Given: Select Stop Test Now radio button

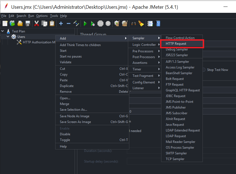Looking at the screenshot, I should [x=204, y=70].
